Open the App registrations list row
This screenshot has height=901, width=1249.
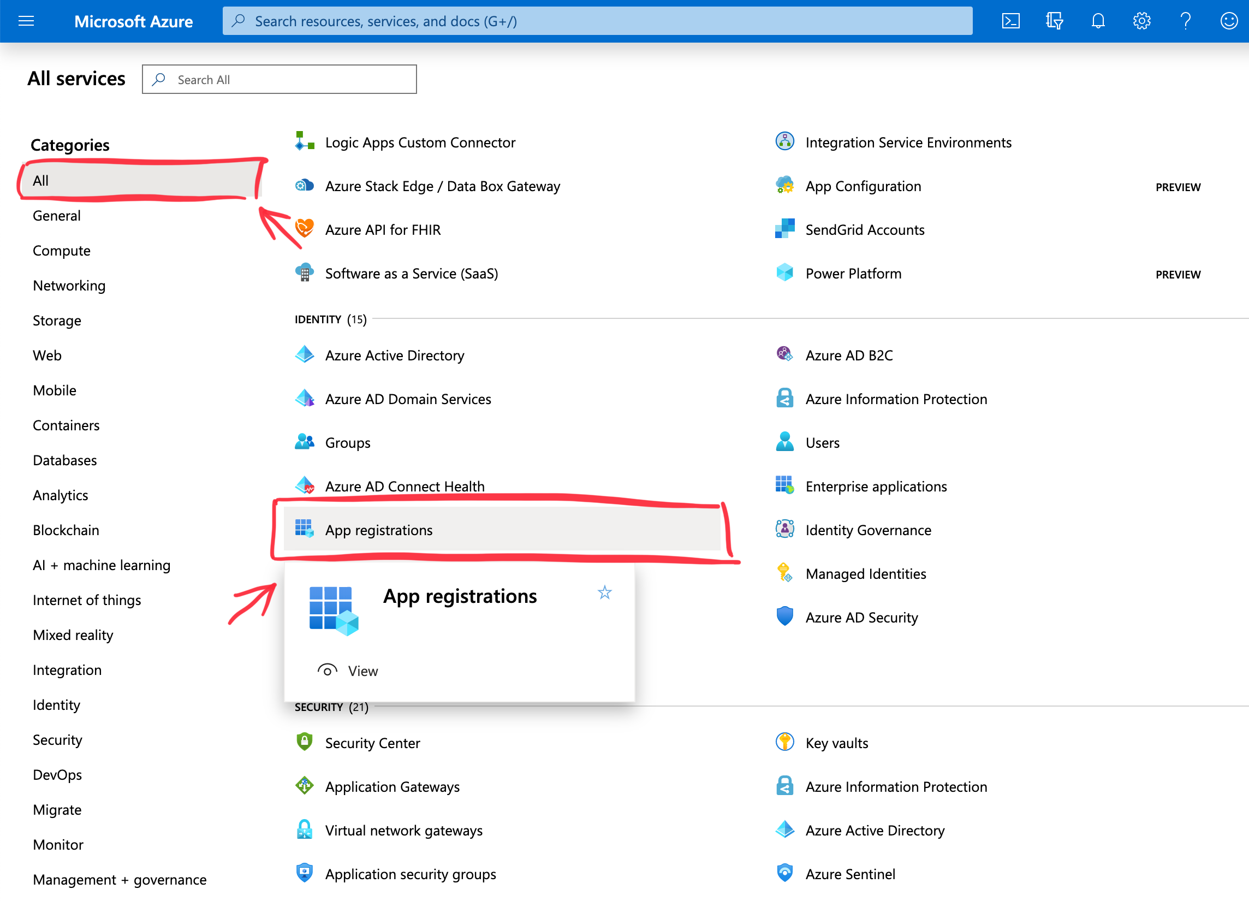pos(502,529)
